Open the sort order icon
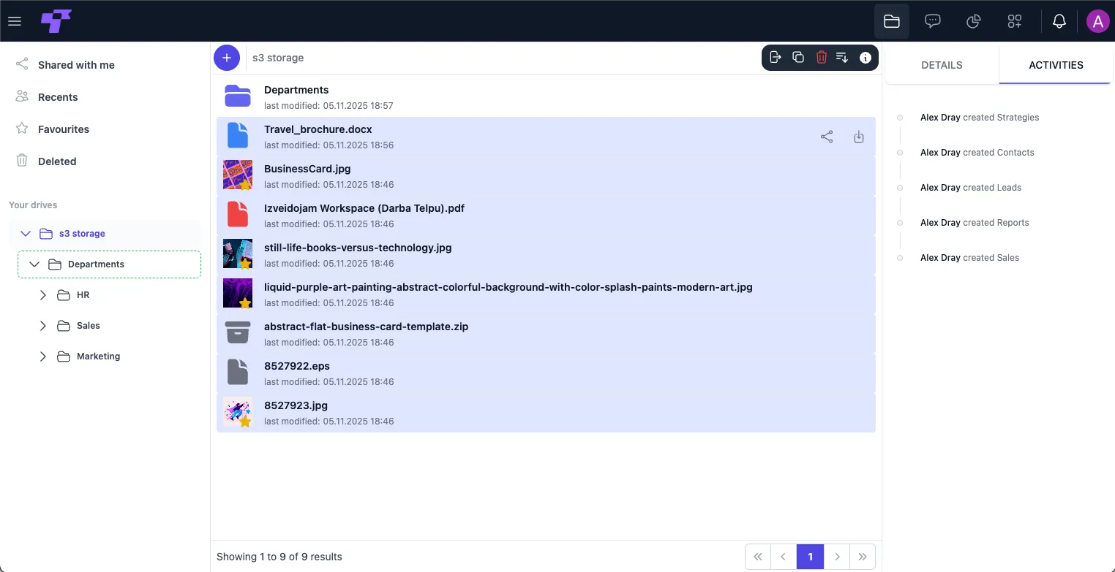Image resolution: width=1115 pixels, height=572 pixels. coord(842,58)
